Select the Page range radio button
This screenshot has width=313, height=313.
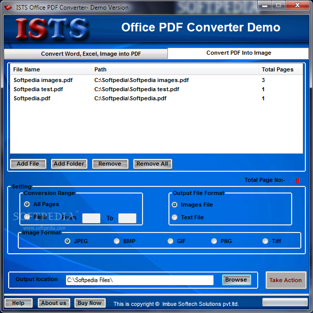point(27,217)
